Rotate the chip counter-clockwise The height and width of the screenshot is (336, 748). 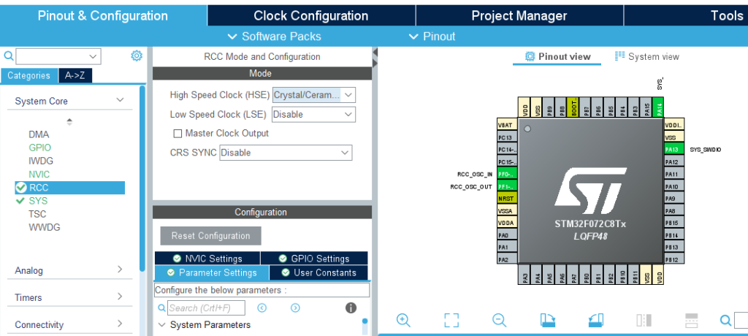tap(596, 320)
